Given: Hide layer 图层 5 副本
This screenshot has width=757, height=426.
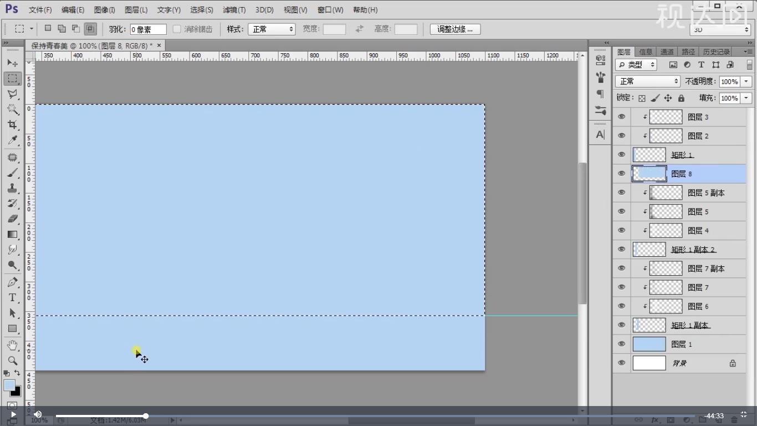Looking at the screenshot, I should (x=621, y=192).
